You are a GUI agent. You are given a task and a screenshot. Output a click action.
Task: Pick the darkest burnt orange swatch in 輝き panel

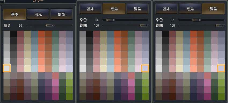click(41, 34)
